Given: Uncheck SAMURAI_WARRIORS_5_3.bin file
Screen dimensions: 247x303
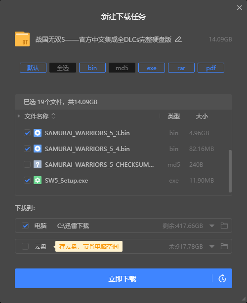Looking at the screenshot, I should click(x=27, y=133).
